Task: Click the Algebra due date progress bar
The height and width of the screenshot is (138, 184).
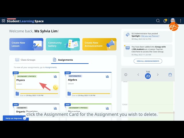Action: tap(91, 93)
